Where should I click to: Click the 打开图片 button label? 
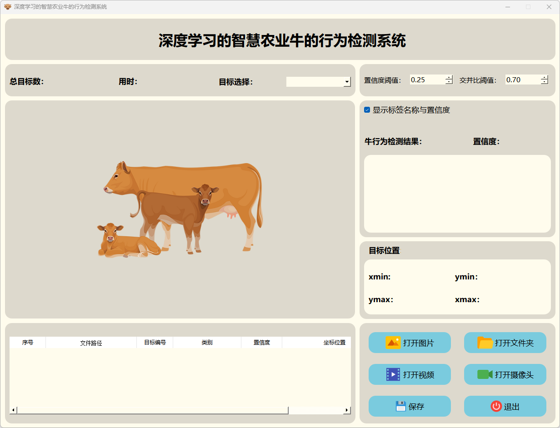tap(418, 343)
